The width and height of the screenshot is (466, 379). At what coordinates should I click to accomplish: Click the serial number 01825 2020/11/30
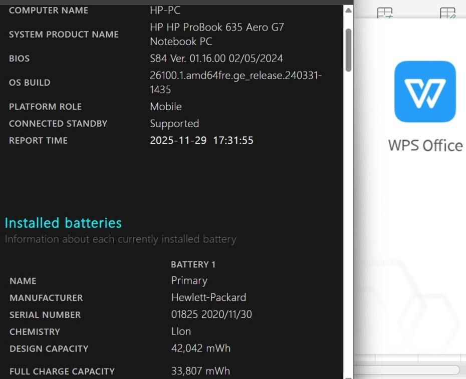point(211,314)
